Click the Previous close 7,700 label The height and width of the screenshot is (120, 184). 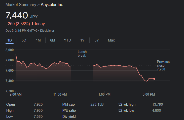163,65
